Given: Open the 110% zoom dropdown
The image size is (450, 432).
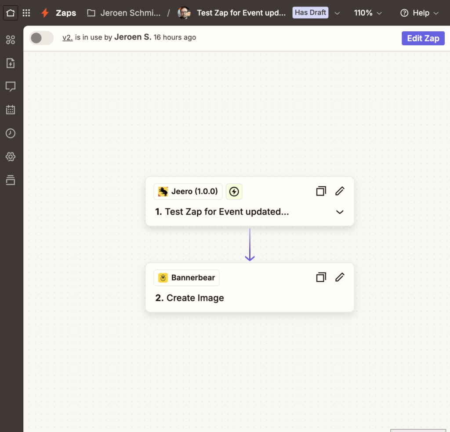Looking at the screenshot, I should pyautogui.click(x=368, y=13).
